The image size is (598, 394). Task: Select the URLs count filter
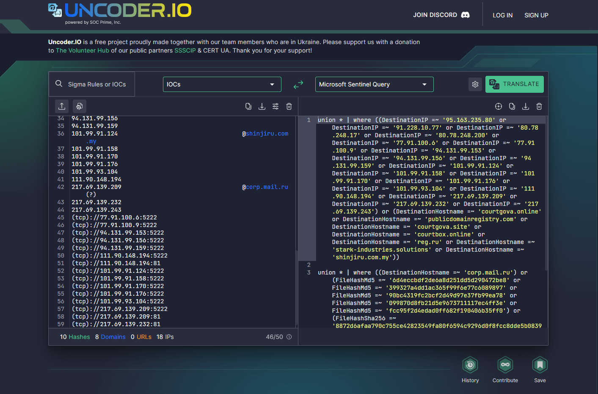[141, 337]
